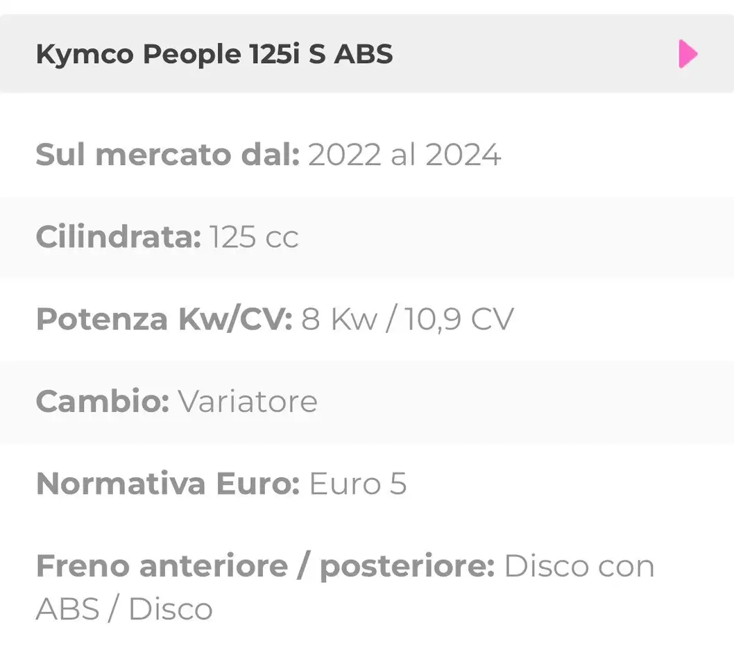
Task: Click the 'Freno anteriore / posteriore:' label
Action: [x=266, y=566]
